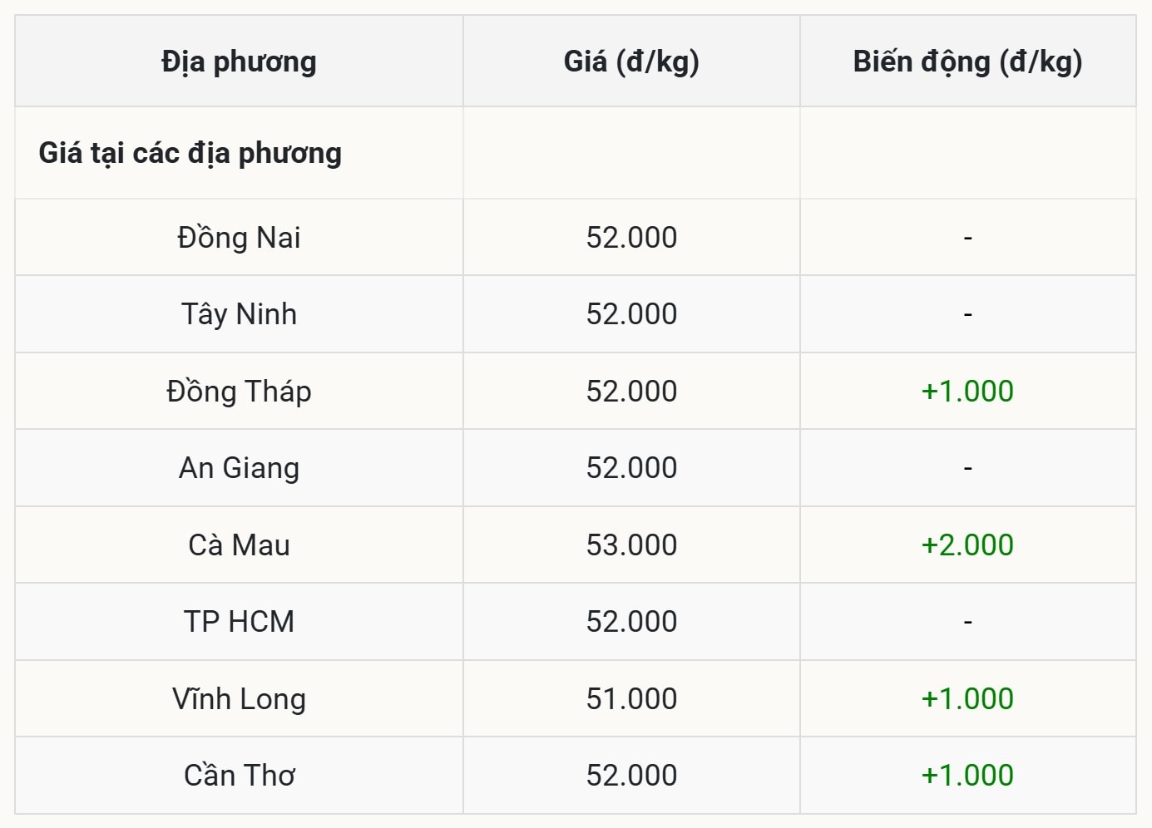Click Vĩnh Long's +1.000 change value

(x=967, y=699)
